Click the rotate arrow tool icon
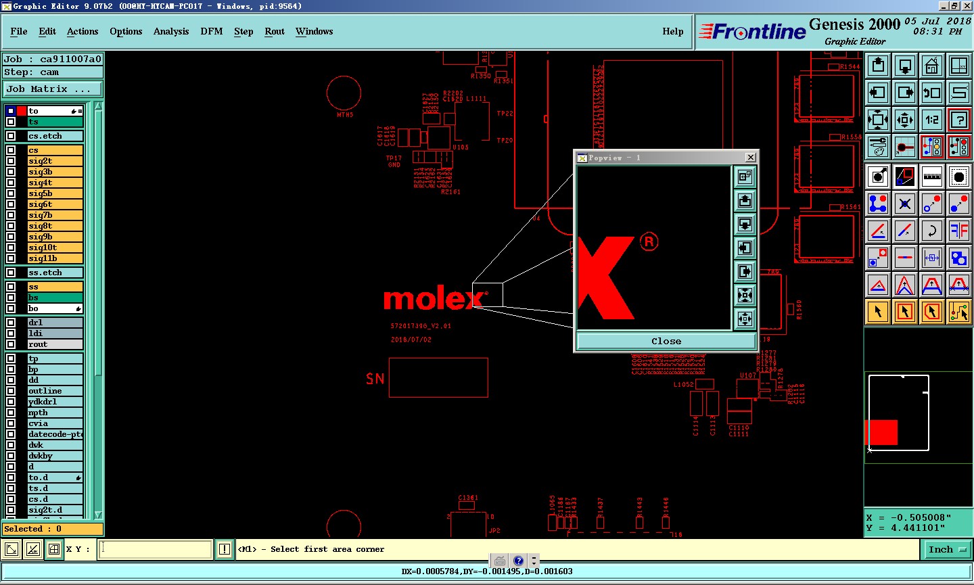 click(x=932, y=231)
